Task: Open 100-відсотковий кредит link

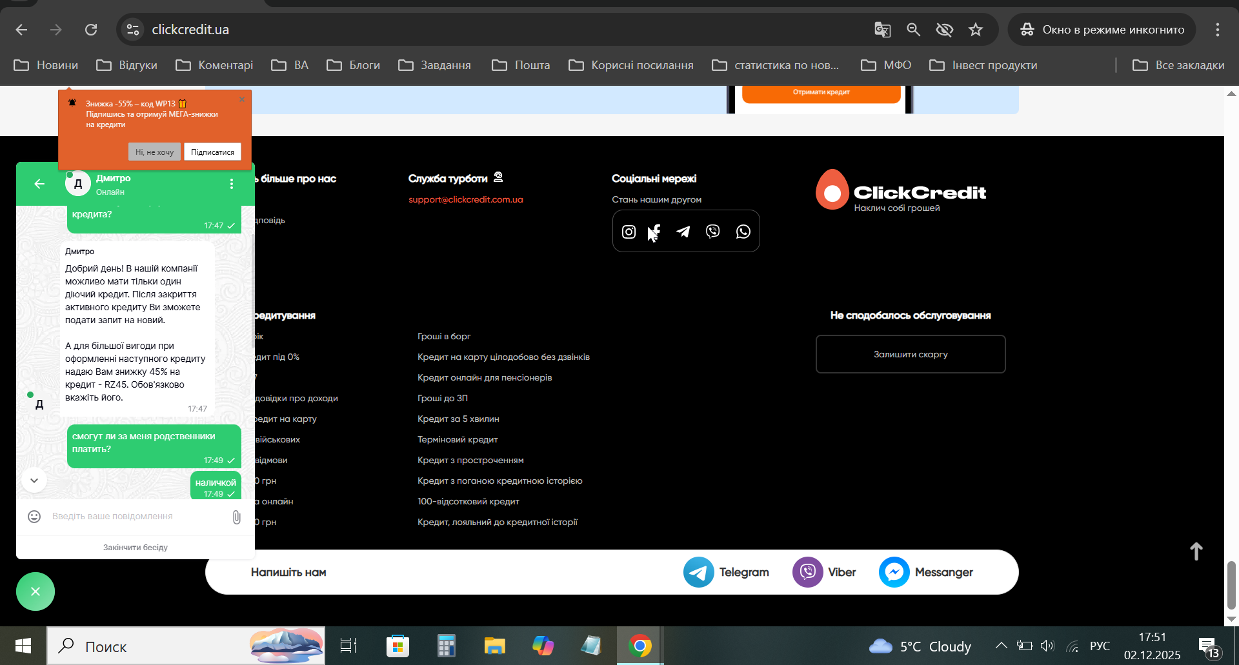Action: click(468, 501)
